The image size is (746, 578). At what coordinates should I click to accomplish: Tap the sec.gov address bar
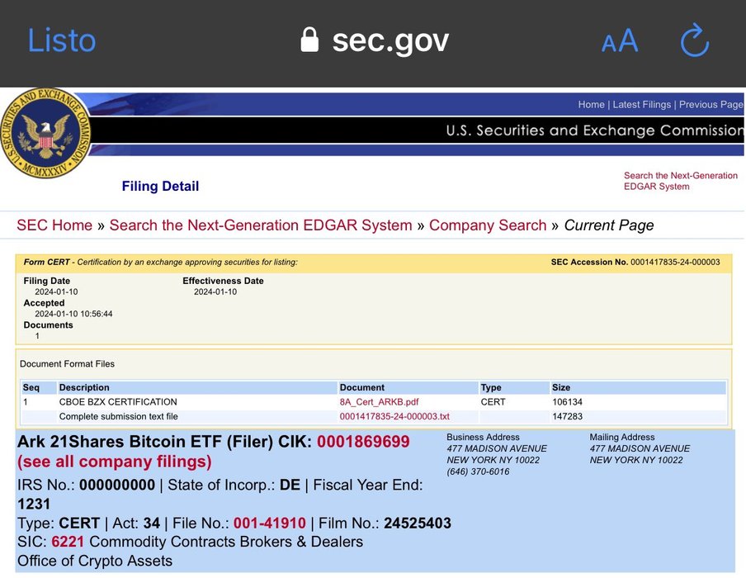(390, 40)
